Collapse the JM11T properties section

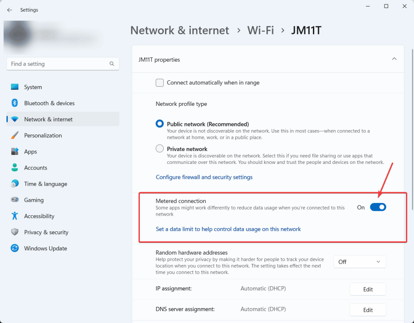pyautogui.click(x=394, y=59)
